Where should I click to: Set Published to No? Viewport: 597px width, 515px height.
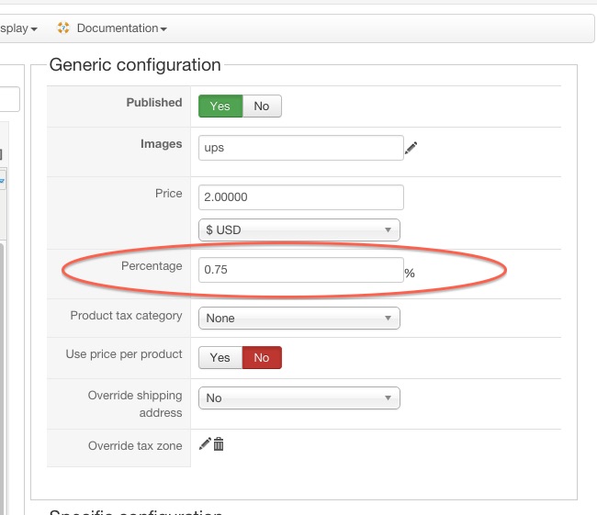click(x=262, y=106)
